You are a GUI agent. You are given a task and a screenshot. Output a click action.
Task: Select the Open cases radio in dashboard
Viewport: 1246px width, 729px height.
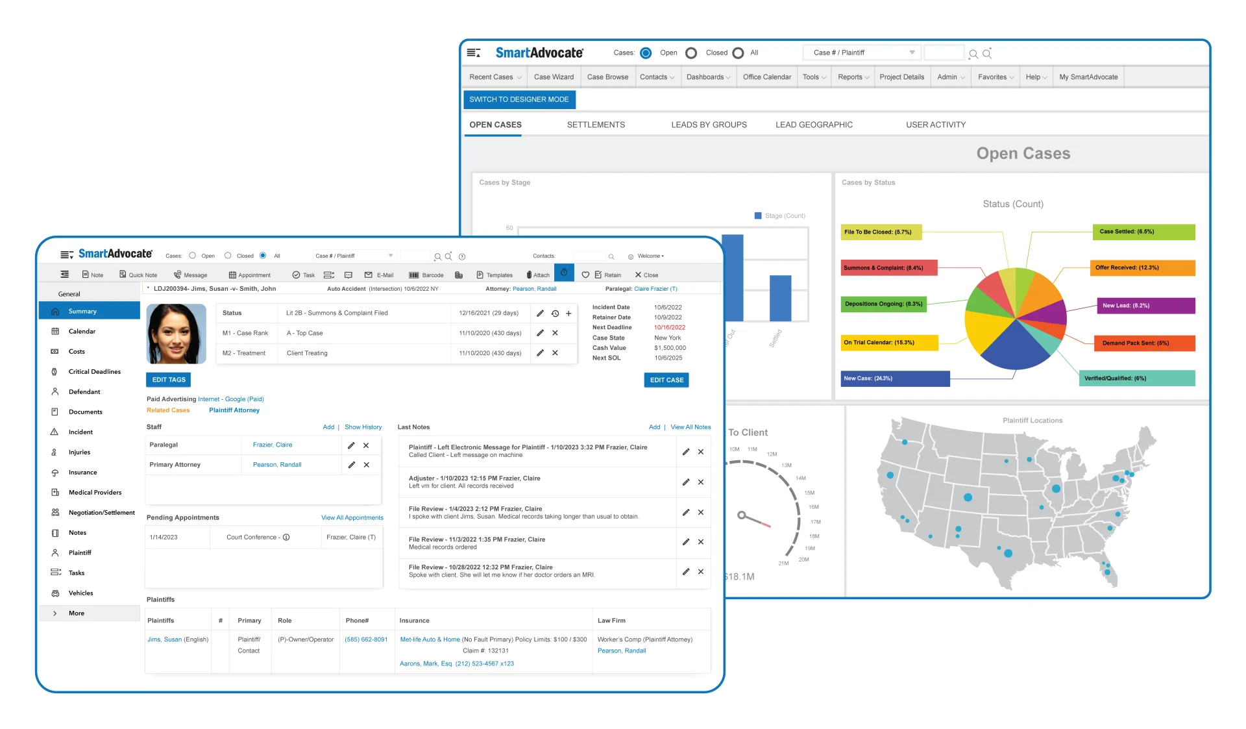tap(646, 53)
